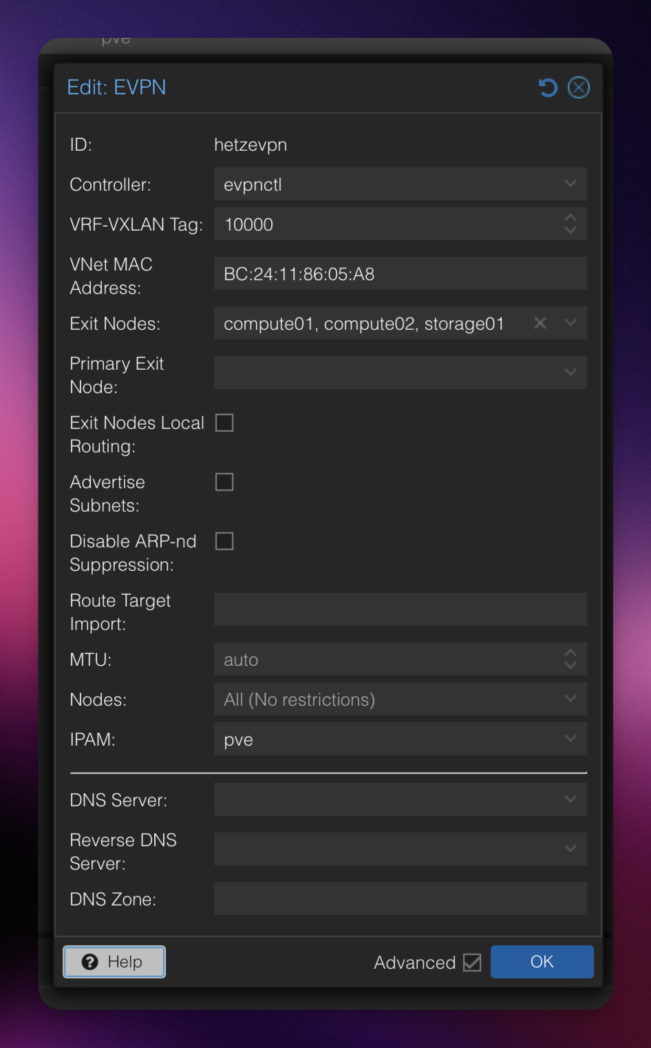Click the MTU down stepper arrow
This screenshot has width=651, height=1048.
570,664
